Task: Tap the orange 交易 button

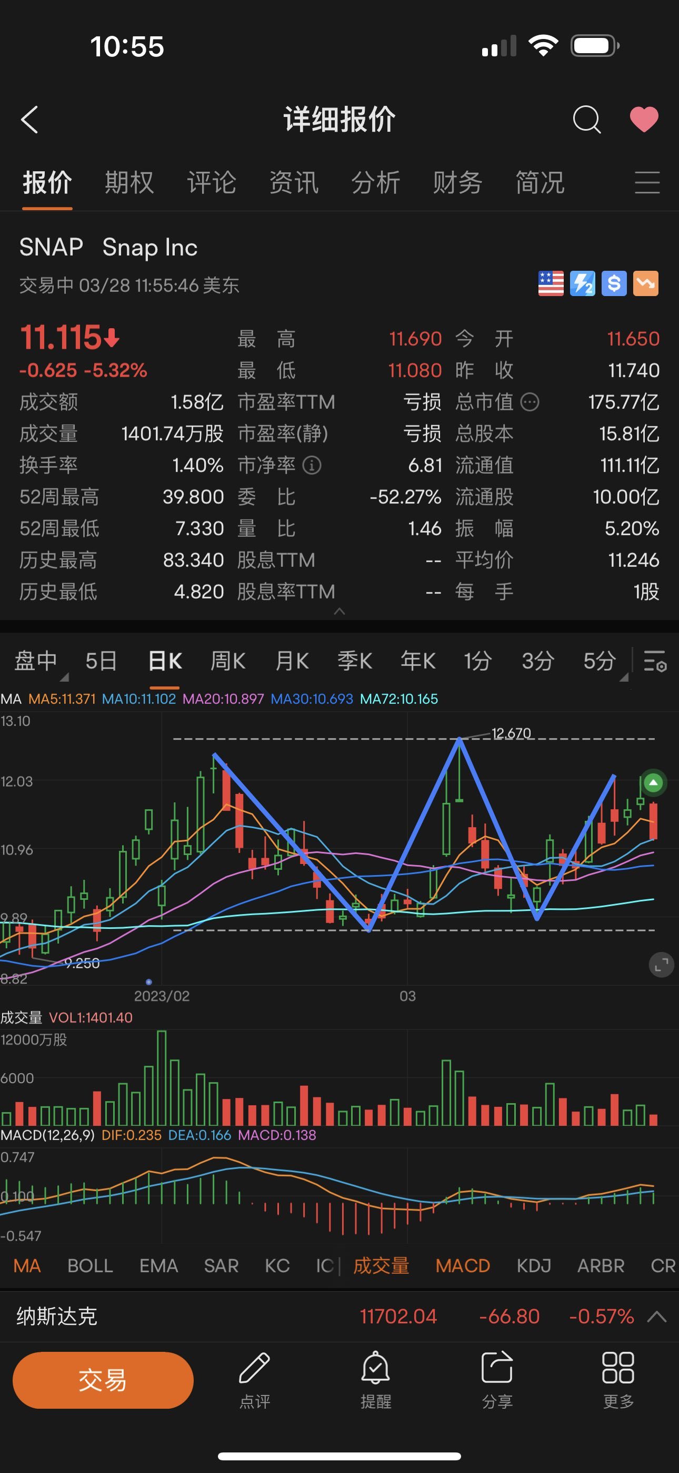Action: pos(103,1380)
